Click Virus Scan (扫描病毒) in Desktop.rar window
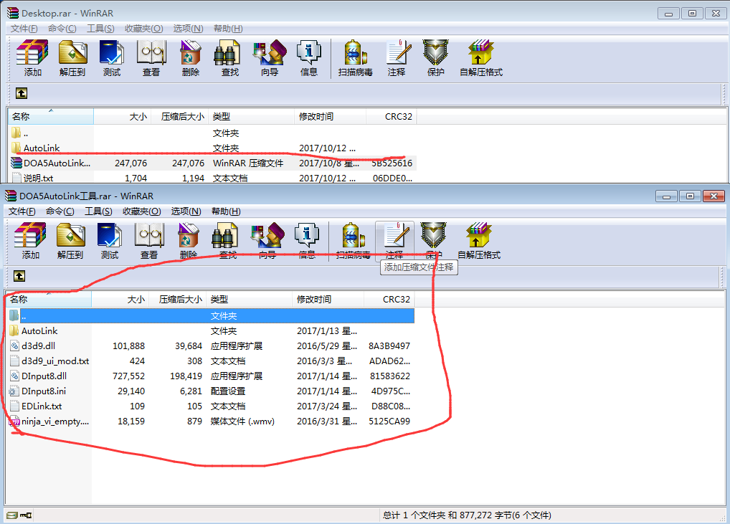The width and height of the screenshot is (730, 524). [x=355, y=58]
